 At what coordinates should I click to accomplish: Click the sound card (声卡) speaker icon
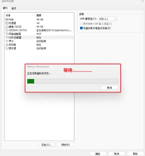pos(7,41)
